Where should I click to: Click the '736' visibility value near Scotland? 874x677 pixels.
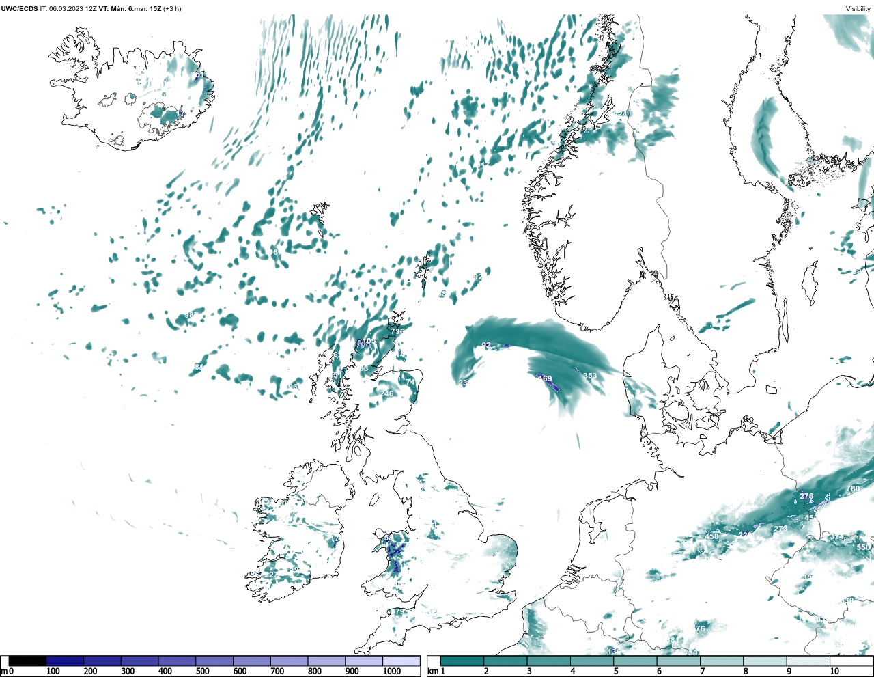397,331
